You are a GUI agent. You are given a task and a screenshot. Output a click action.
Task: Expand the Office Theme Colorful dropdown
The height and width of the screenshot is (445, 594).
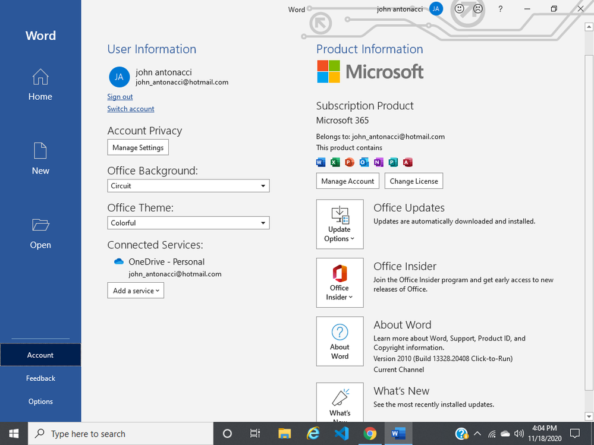tap(188, 223)
